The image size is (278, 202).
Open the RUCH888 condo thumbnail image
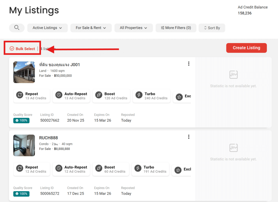coord(24,145)
